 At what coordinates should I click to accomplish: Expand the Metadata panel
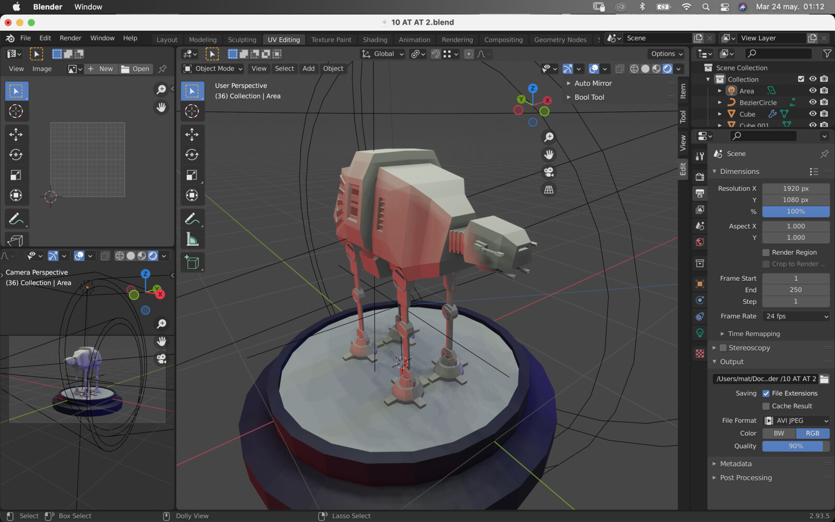[715, 464]
